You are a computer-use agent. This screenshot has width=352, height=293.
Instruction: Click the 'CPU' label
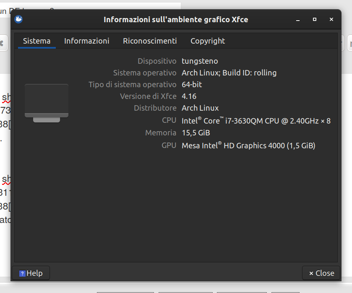click(169, 120)
